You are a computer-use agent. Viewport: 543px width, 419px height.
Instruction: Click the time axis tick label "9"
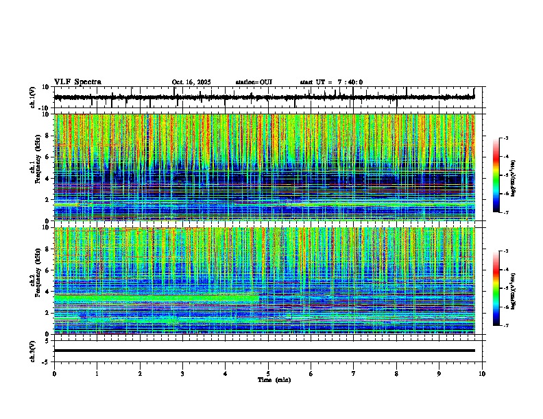click(x=439, y=374)
